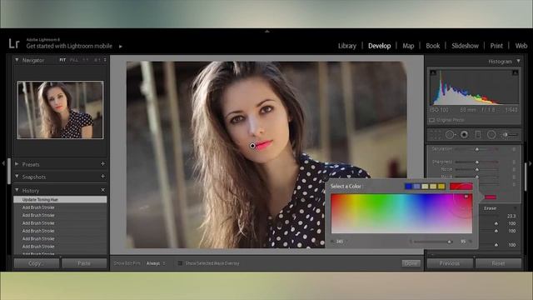
Task: Click the Copy button
Action: [x=37, y=263]
